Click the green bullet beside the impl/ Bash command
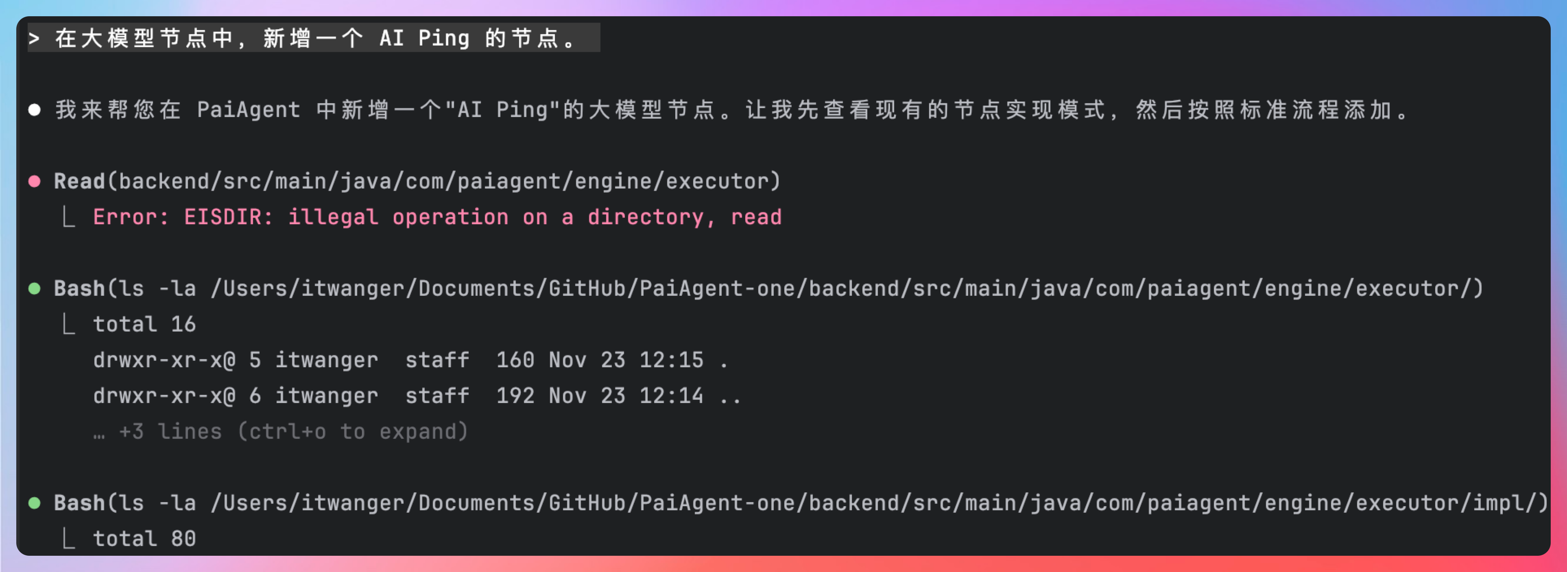 (35, 503)
